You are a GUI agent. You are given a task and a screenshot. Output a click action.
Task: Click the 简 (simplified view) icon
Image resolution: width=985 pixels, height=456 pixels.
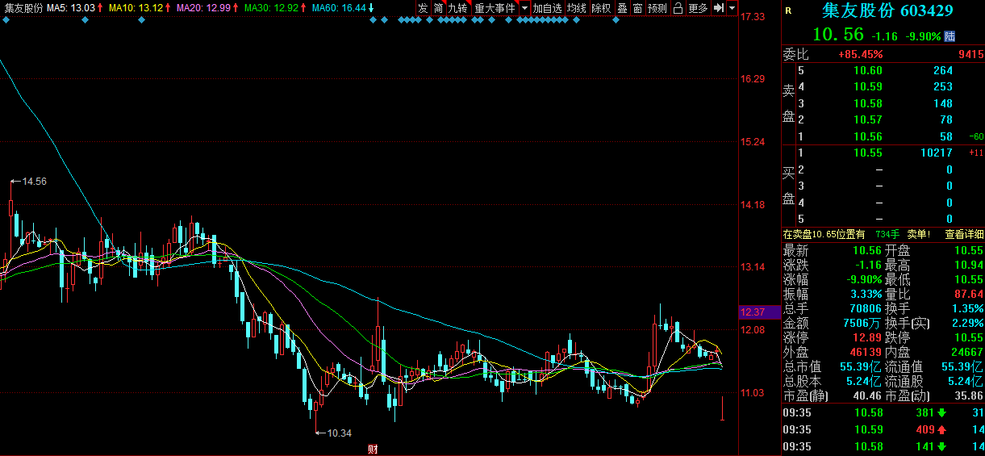point(438,8)
